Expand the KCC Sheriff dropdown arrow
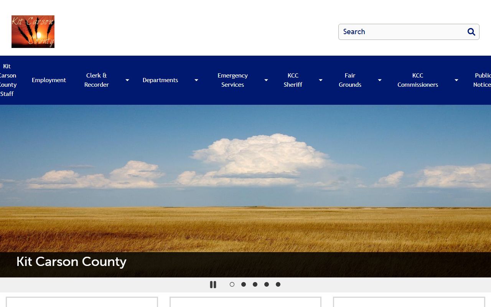This screenshot has width=491, height=307. point(321,80)
